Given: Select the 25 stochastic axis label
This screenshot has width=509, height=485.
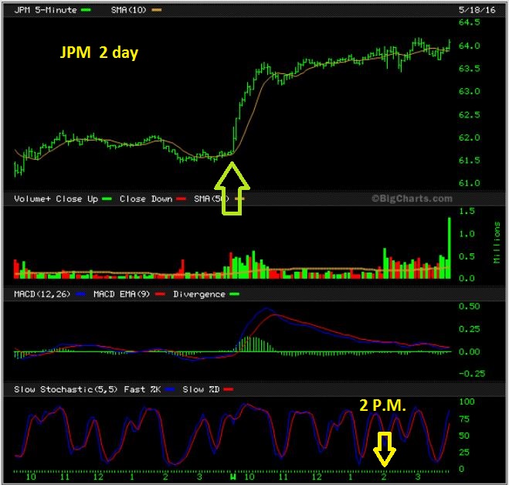Looking at the screenshot, I should [464, 452].
